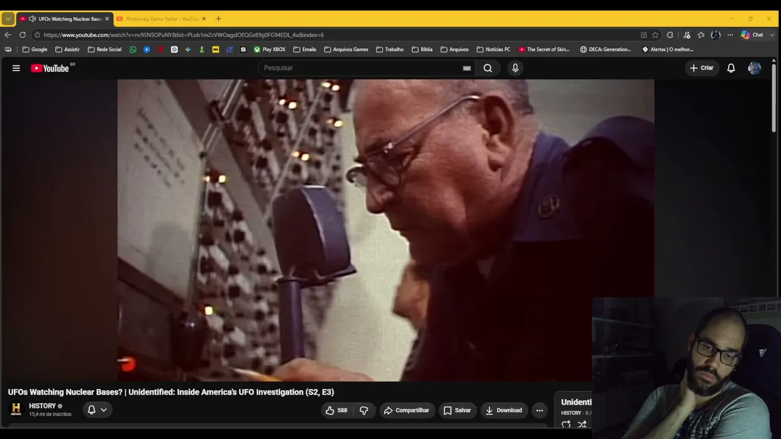Click the Download button
This screenshot has width=781, height=439.
tap(504, 410)
